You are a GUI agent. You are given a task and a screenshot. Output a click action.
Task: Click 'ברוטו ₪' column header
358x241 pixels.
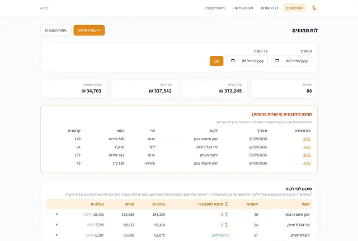(x=159, y=204)
